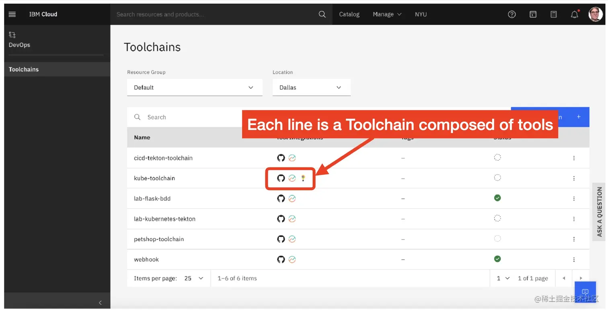608x312 pixels.
Task: Open the Resource Group dropdown
Action: click(x=195, y=87)
